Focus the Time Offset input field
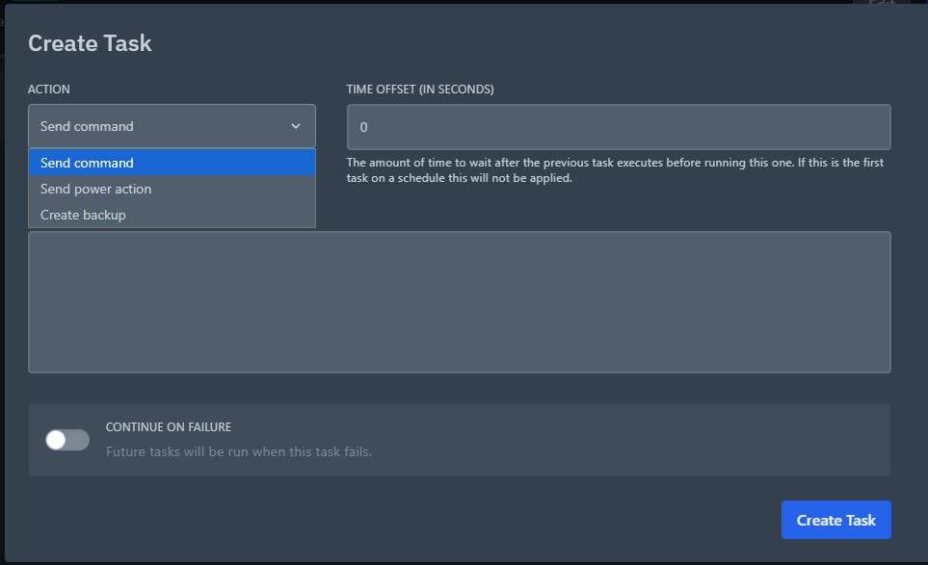Screen dimensions: 928x565 [x=618, y=127]
